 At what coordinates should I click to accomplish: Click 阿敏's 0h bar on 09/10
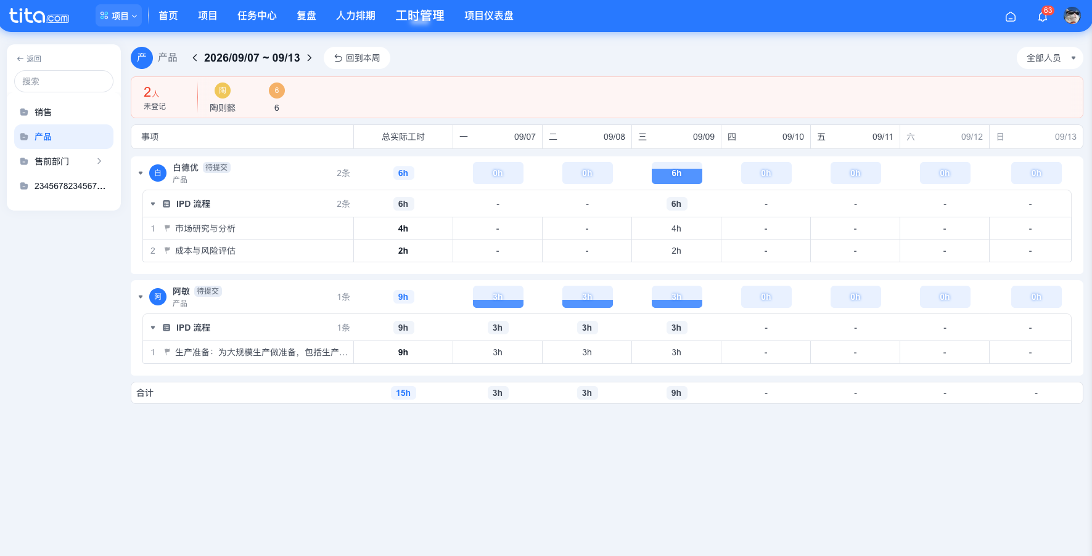point(766,297)
